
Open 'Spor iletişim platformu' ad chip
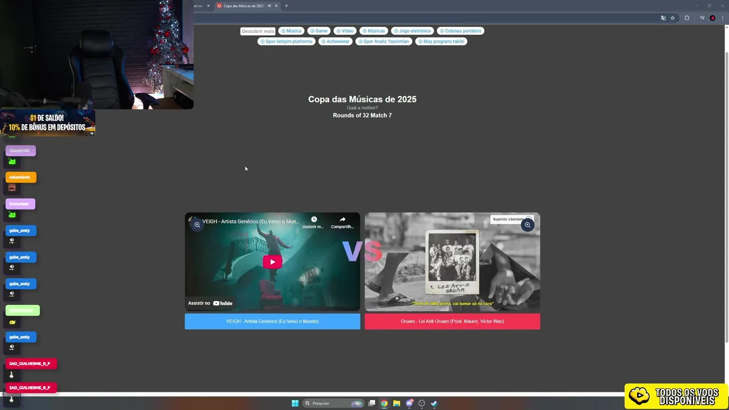[x=286, y=41]
